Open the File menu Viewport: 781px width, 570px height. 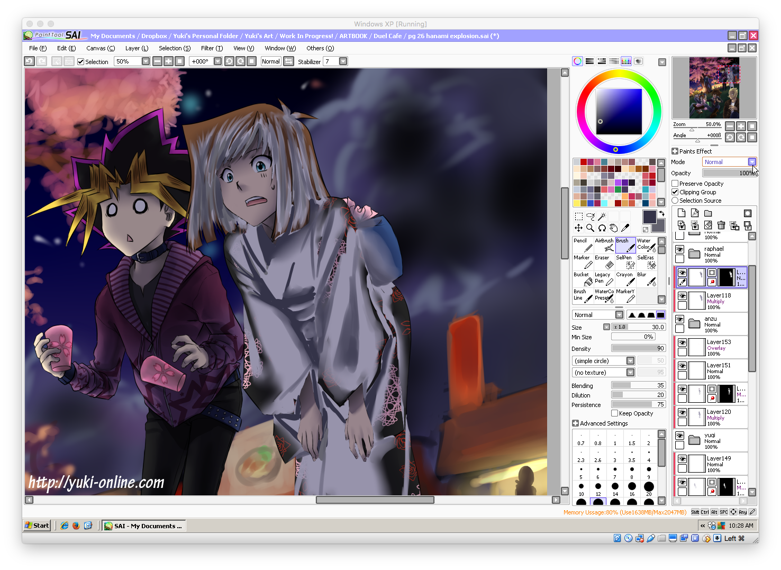(38, 48)
